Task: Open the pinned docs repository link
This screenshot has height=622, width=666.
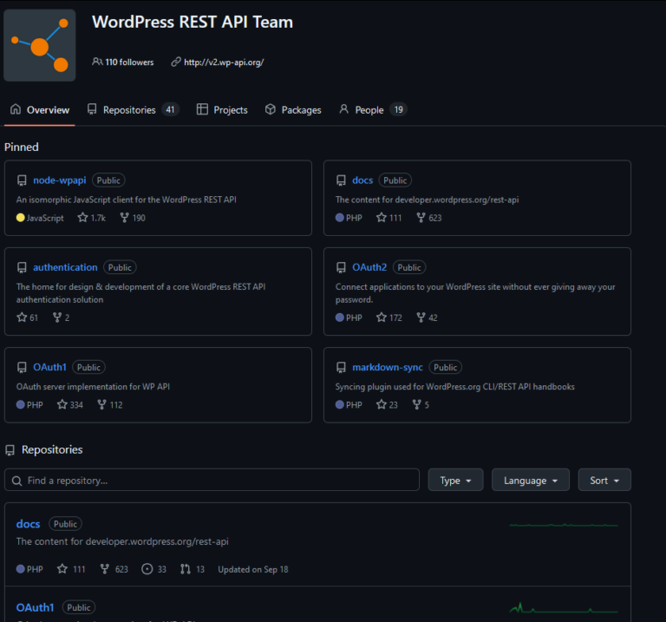Action: (362, 180)
